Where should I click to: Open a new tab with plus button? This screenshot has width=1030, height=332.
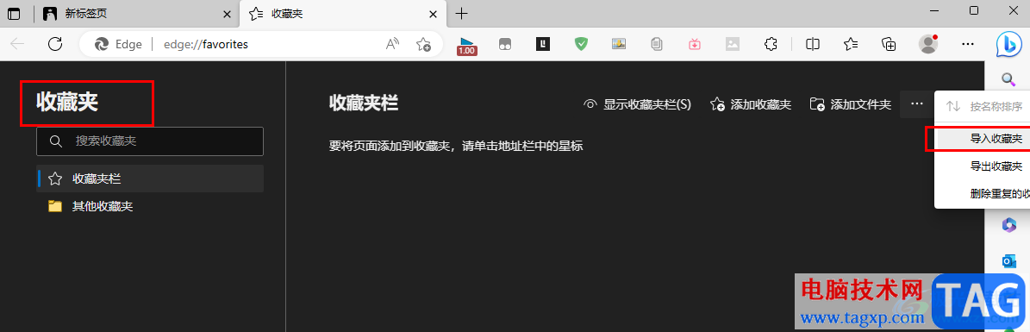(x=462, y=13)
